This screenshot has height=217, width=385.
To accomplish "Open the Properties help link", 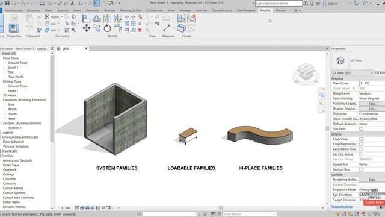I will pyautogui.click(x=342, y=206).
